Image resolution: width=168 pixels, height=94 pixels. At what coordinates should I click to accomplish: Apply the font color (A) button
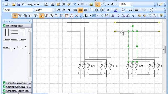108,10
